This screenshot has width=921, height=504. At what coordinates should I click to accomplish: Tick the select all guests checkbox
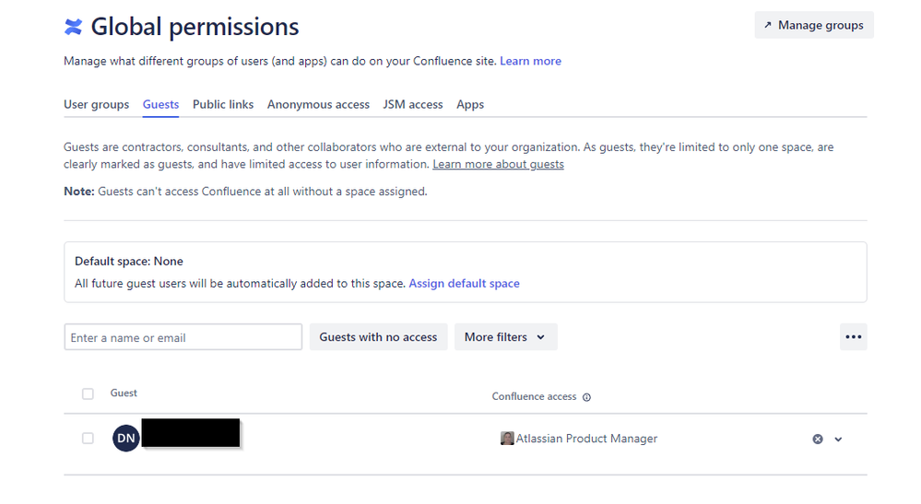point(88,394)
